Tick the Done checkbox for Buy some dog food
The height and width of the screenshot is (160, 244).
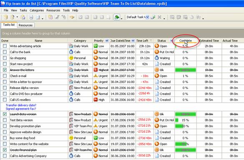(x=5, y=138)
